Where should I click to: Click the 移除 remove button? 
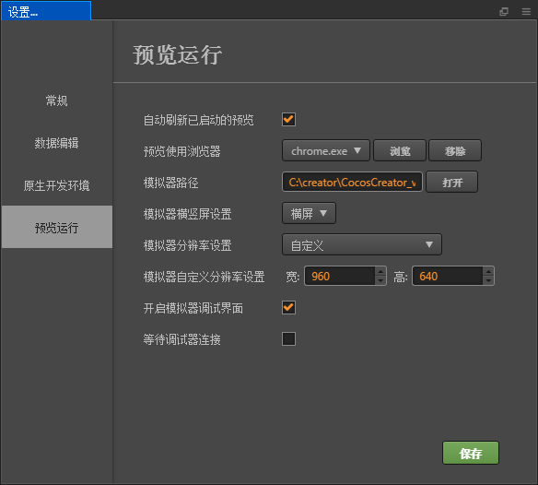(455, 150)
